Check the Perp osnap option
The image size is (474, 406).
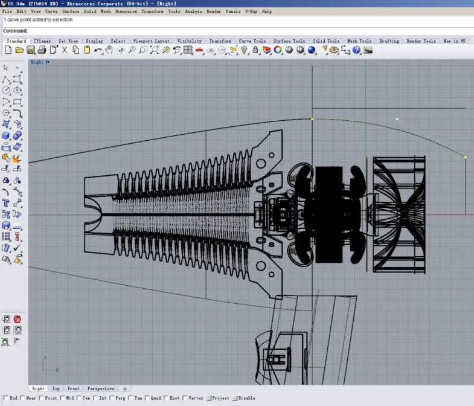113,398
